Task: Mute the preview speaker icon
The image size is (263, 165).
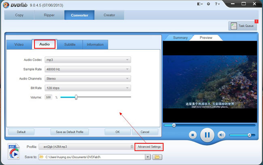Action: 221,135
